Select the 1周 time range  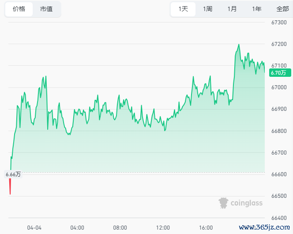[207, 9]
